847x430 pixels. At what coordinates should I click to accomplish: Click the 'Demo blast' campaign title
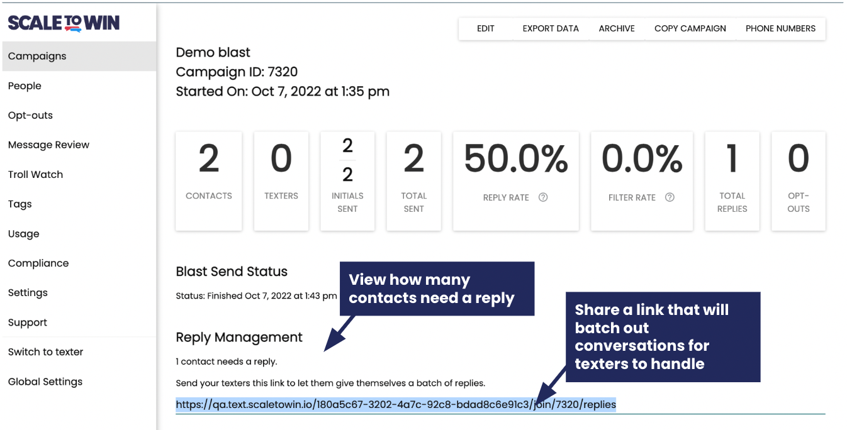point(213,52)
